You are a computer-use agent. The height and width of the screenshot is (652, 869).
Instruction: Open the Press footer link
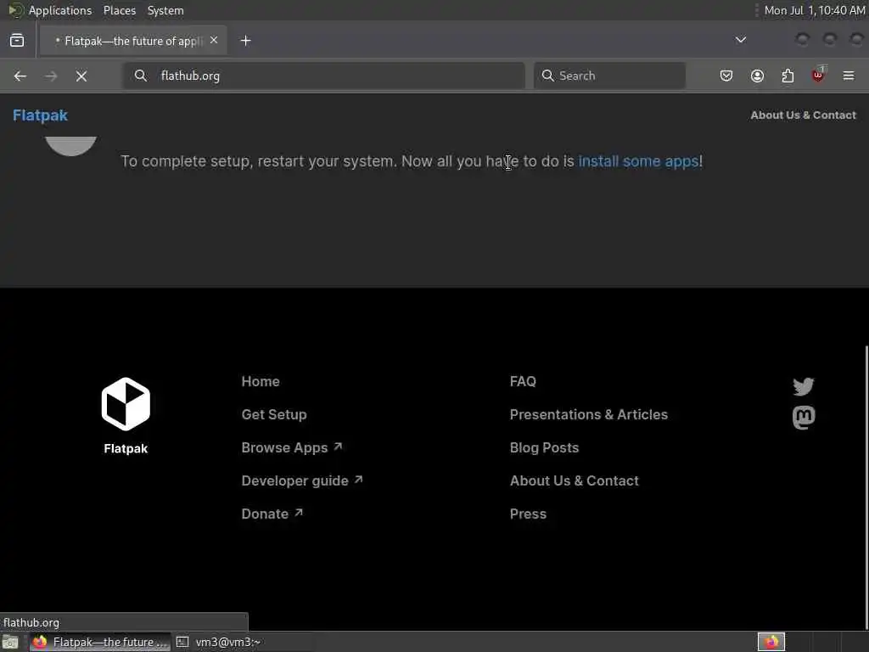pos(528,514)
